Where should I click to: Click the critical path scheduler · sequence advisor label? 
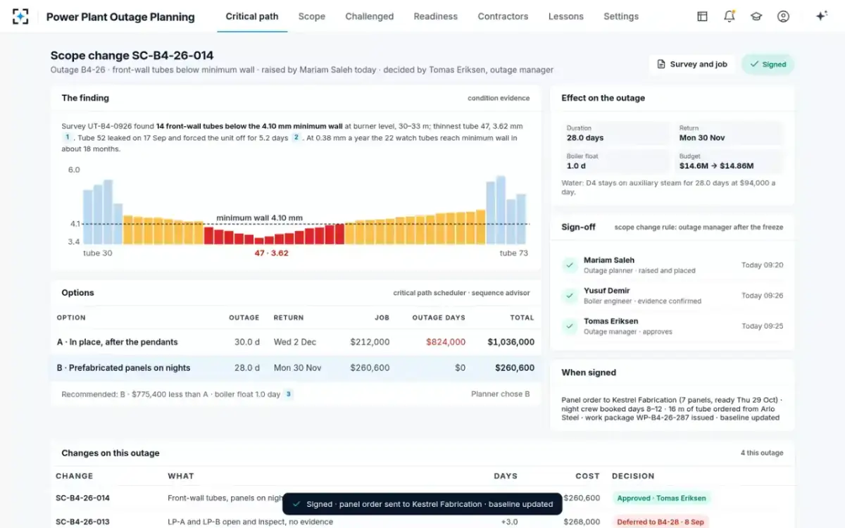point(462,293)
